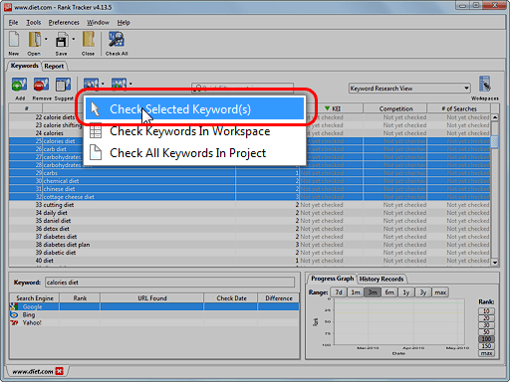Switch to the Progress Graph tab
The height and width of the screenshot is (382, 510).
point(332,279)
